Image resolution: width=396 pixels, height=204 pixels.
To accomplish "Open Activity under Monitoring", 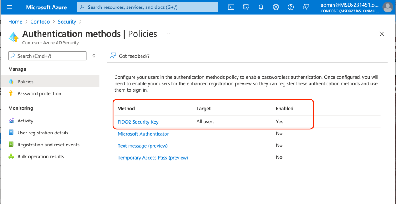I will click(x=26, y=121).
